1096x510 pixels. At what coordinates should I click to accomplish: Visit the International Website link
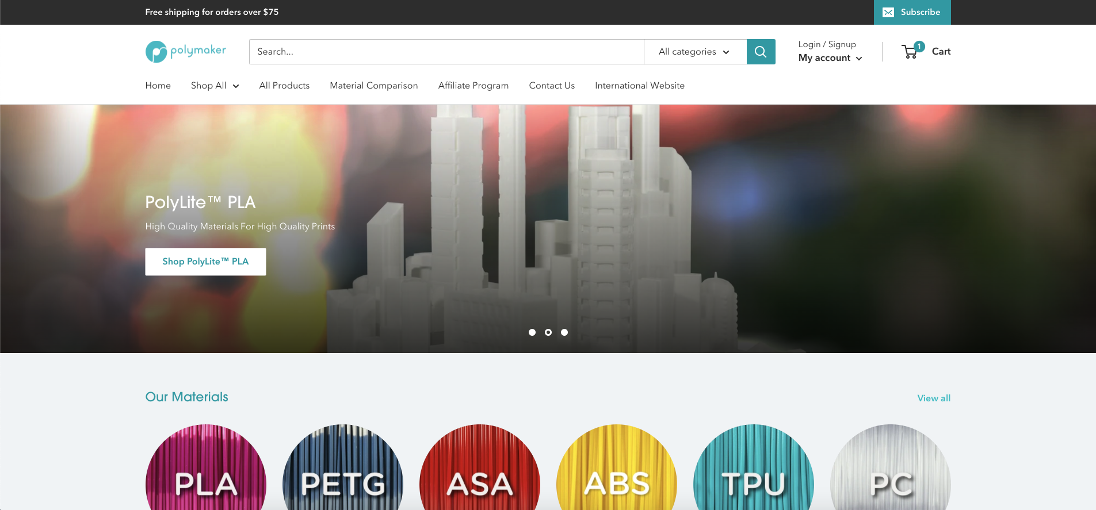pos(640,86)
